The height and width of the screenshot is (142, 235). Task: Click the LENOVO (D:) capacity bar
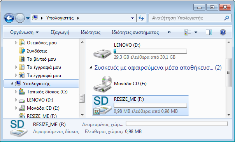pos(150,51)
